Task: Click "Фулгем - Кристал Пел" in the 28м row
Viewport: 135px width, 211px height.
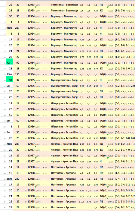Action: 64,144
